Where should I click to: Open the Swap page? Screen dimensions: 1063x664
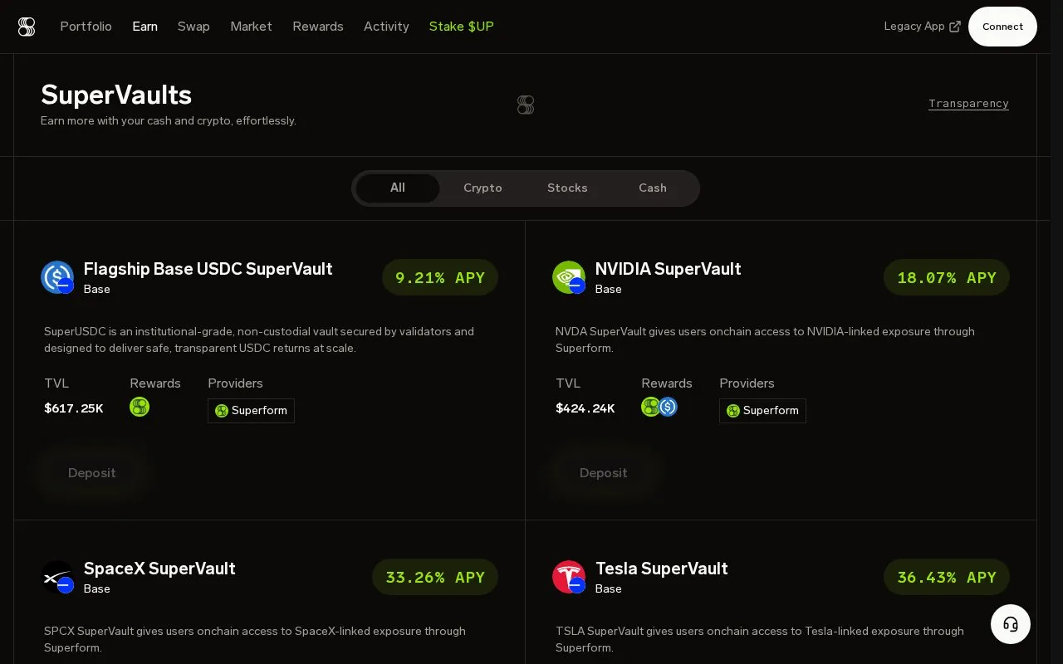(x=193, y=27)
